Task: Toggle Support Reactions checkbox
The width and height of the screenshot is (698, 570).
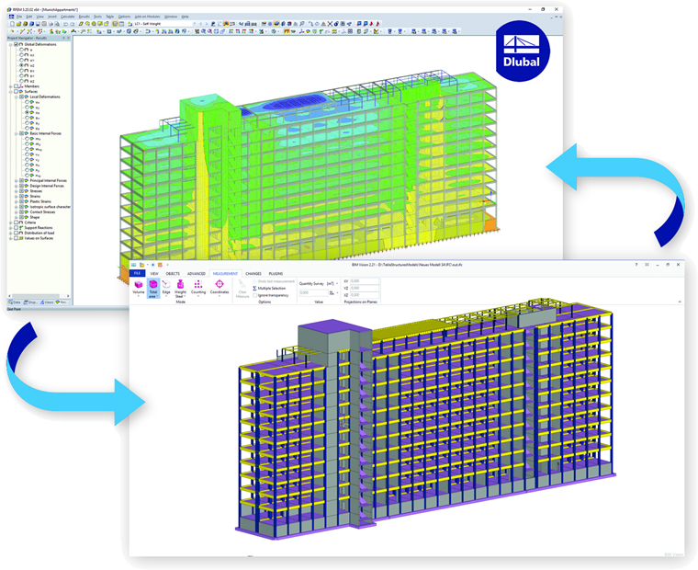Action: tap(16, 228)
